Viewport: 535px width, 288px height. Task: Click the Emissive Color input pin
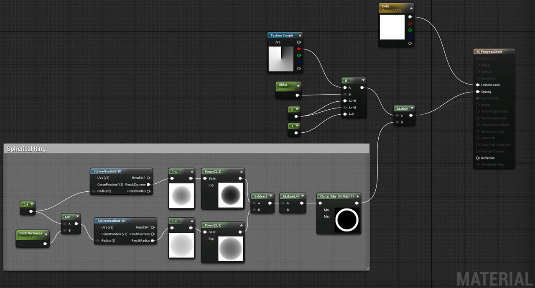478,85
